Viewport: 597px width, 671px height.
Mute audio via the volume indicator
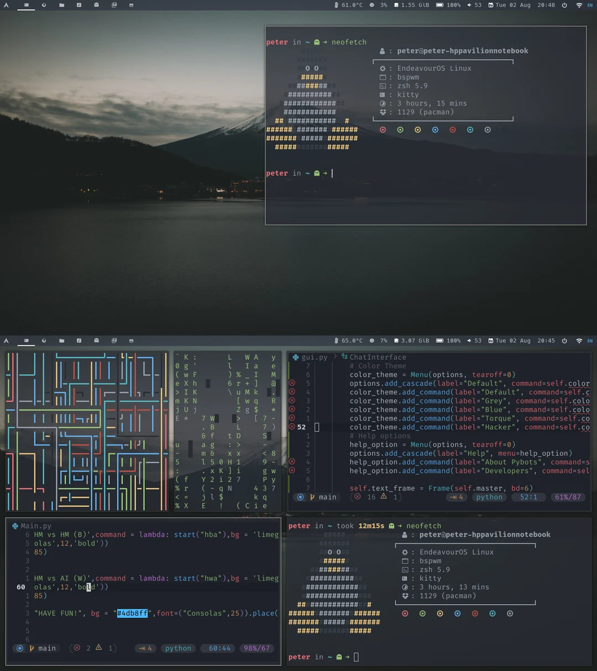click(468, 5)
